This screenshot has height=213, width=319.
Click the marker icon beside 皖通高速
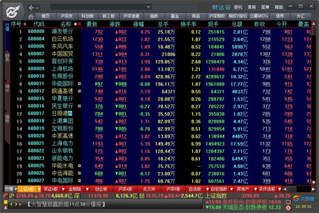[79, 91]
